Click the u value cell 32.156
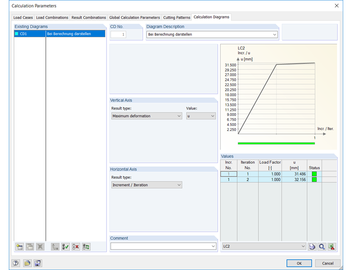352x270 pixels. pos(294,180)
